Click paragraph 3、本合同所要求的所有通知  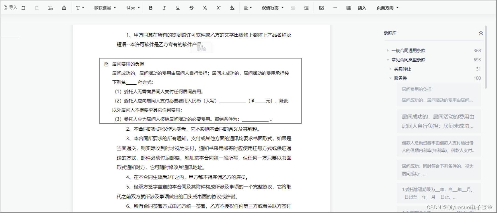coord(204,153)
